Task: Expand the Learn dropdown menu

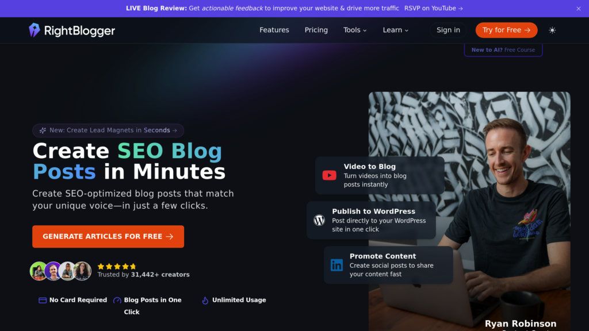Action: [395, 30]
